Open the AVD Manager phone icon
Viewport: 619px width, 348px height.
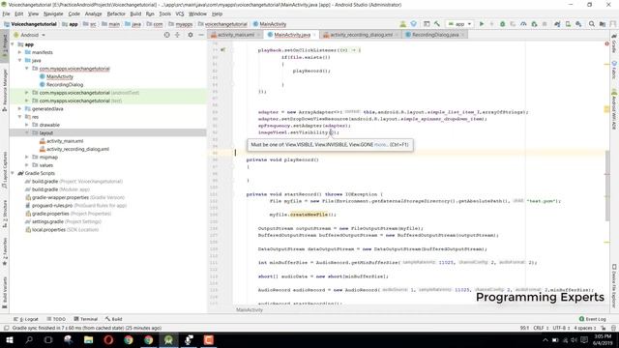[568, 24]
